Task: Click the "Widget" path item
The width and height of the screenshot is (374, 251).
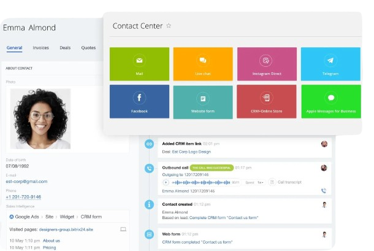Action: point(67,217)
